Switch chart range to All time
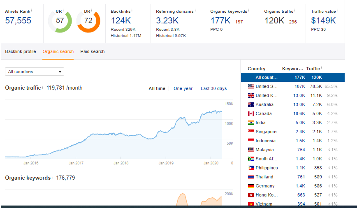Viewport: 357px width, 208px height. tap(157, 88)
